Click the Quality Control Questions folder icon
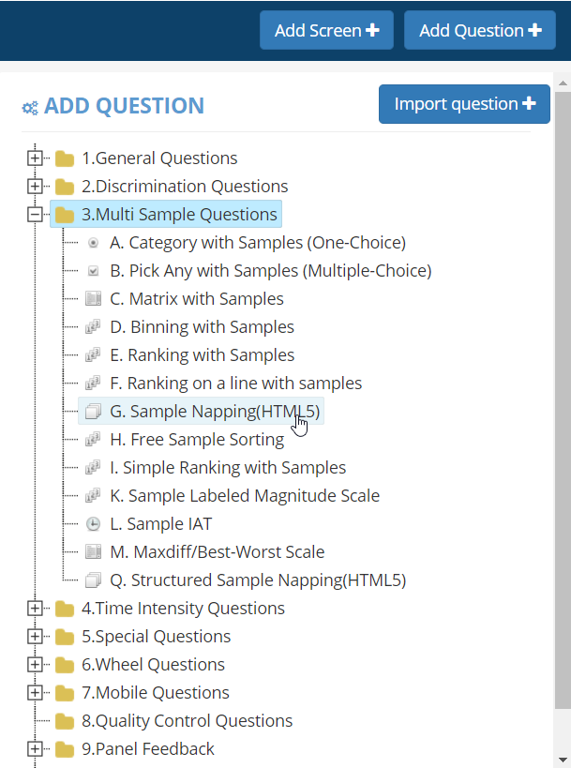 (x=65, y=721)
